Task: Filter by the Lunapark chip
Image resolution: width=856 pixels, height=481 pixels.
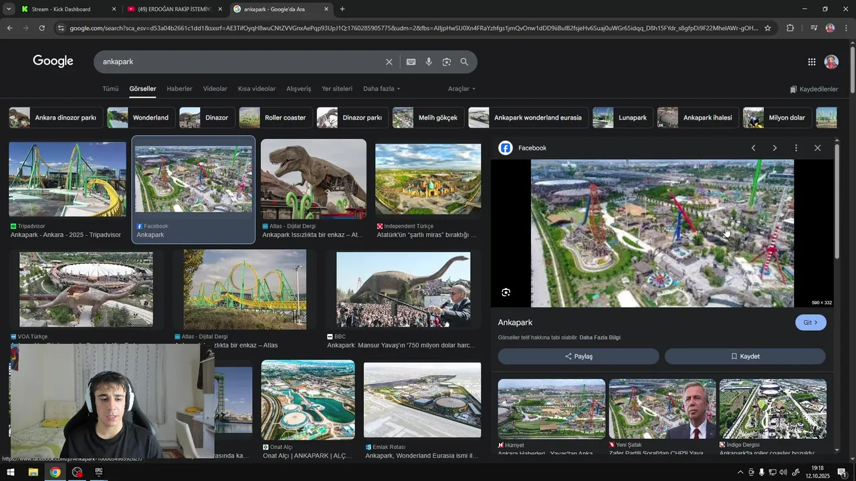Action: click(623, 118)
